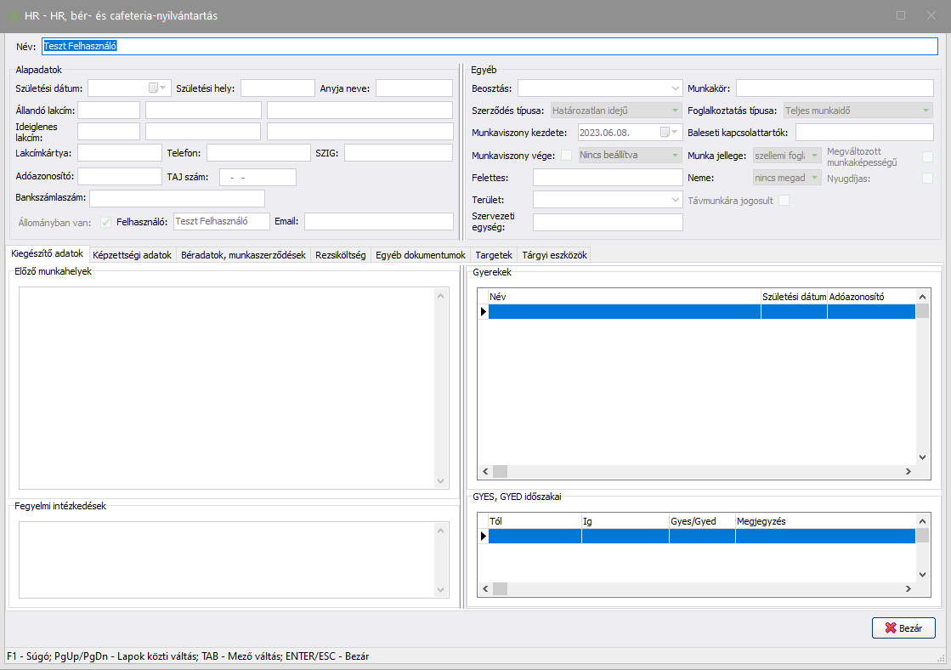Toggle the Munkaviszony vége checkbox
951x670 pixels.
pyautogui.click(x=567, y=155)
